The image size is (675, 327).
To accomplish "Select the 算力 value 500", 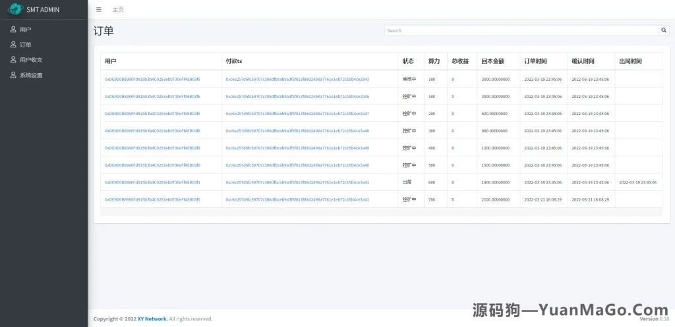I will 432,165.
